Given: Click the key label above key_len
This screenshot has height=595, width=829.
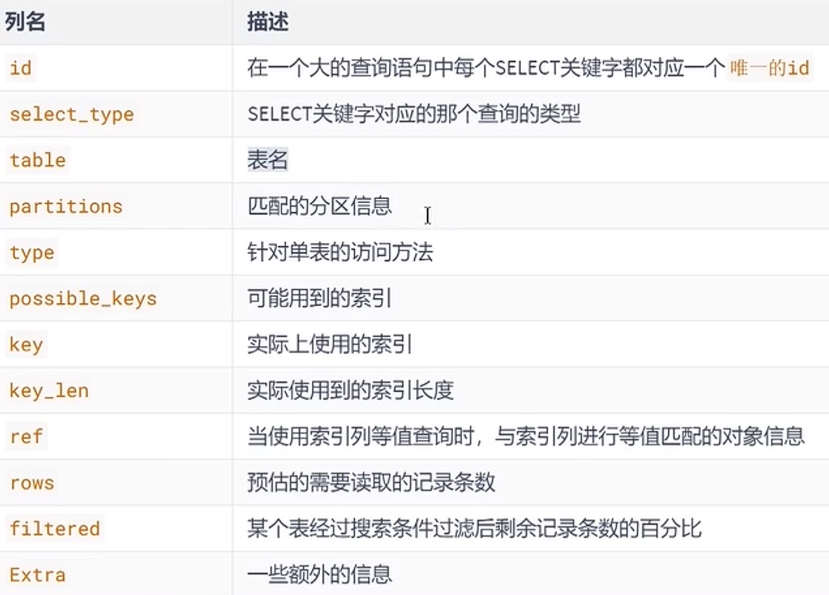Looking at the screenshot, I should 26,345.
